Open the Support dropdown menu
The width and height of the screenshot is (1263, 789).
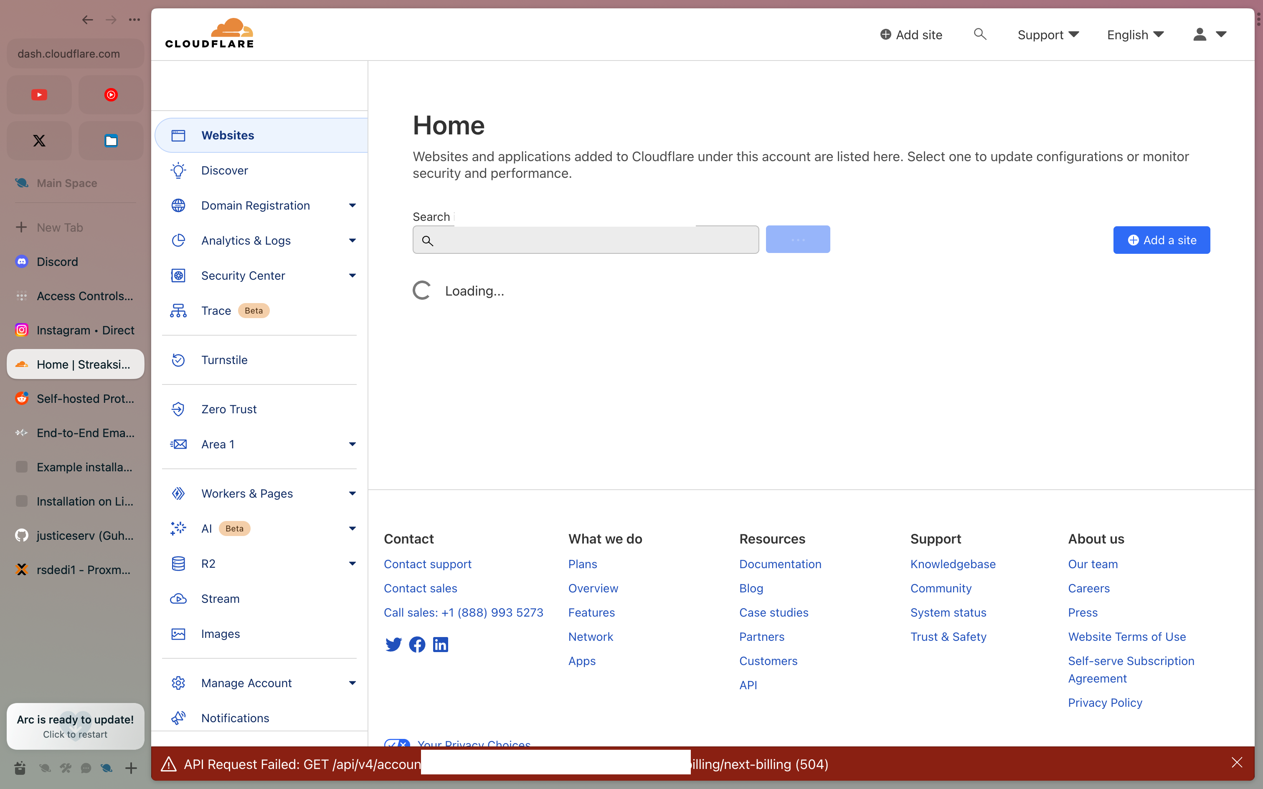[x=1047, y=35]
